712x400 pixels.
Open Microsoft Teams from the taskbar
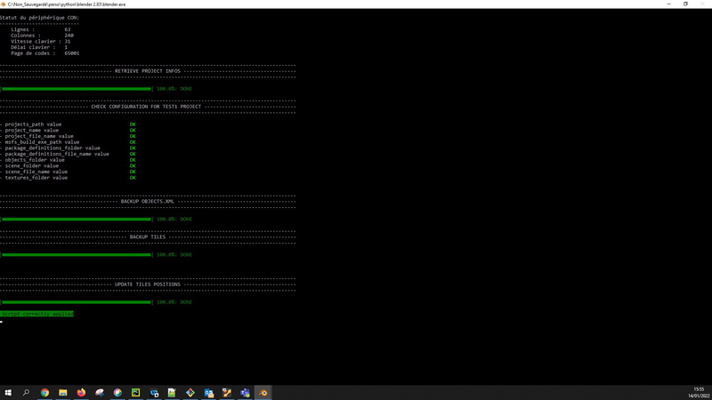[245, 392]
